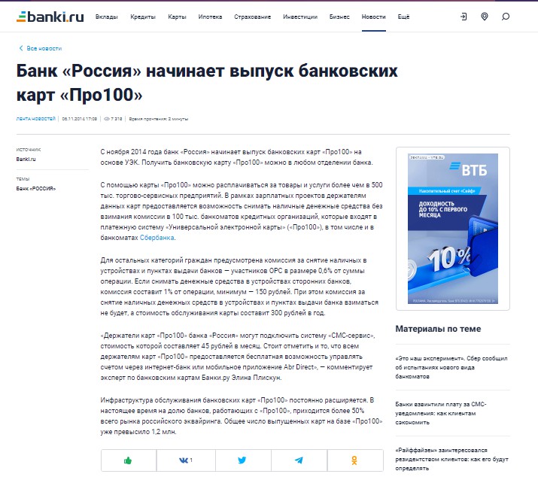This screenshot has height=477, width=538.
Task: Open the Страхование menu
Action: pos(252,17)
